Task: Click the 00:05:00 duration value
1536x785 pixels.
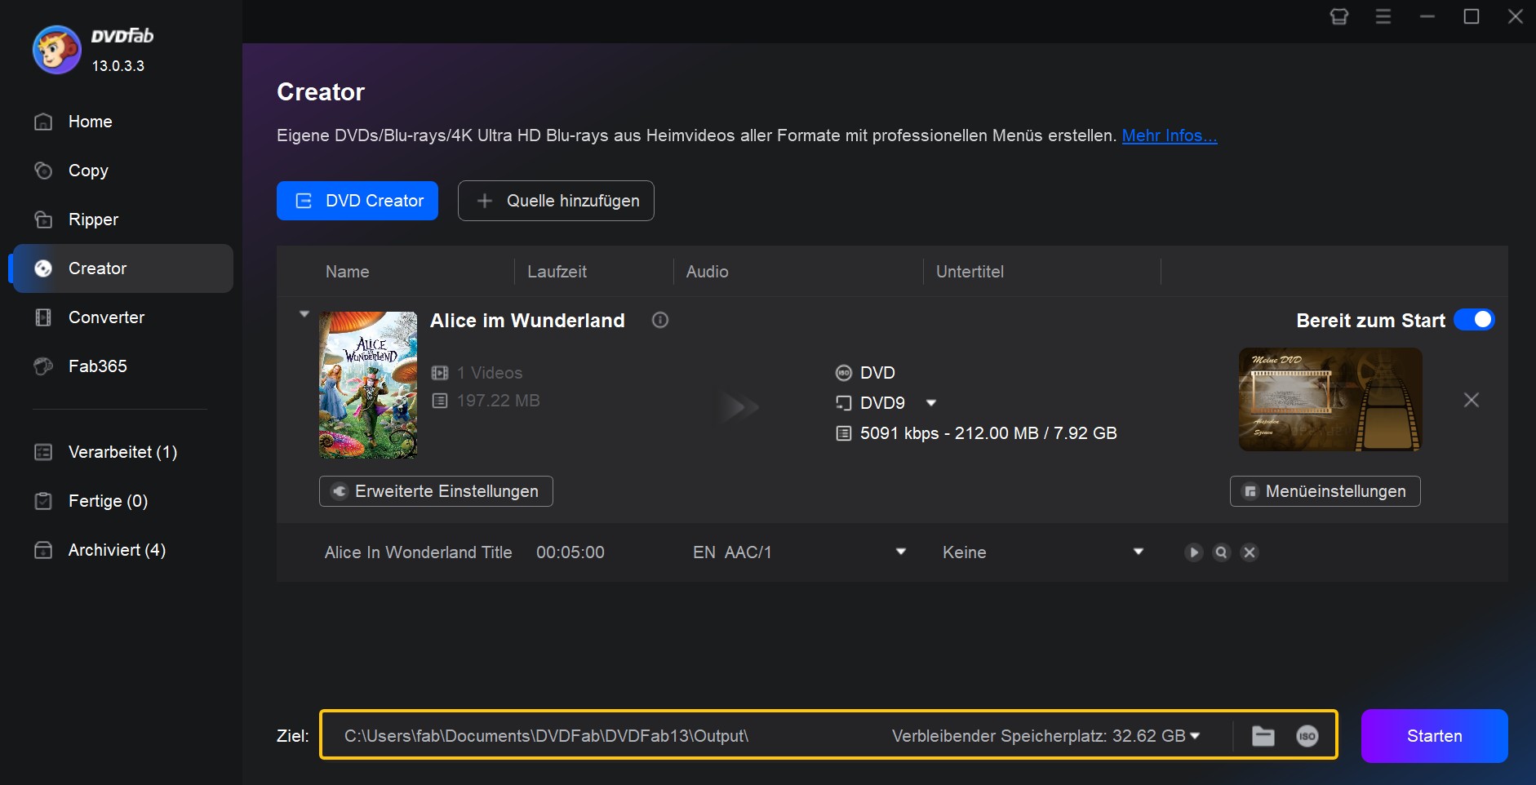Action: (x=570, y=552)
